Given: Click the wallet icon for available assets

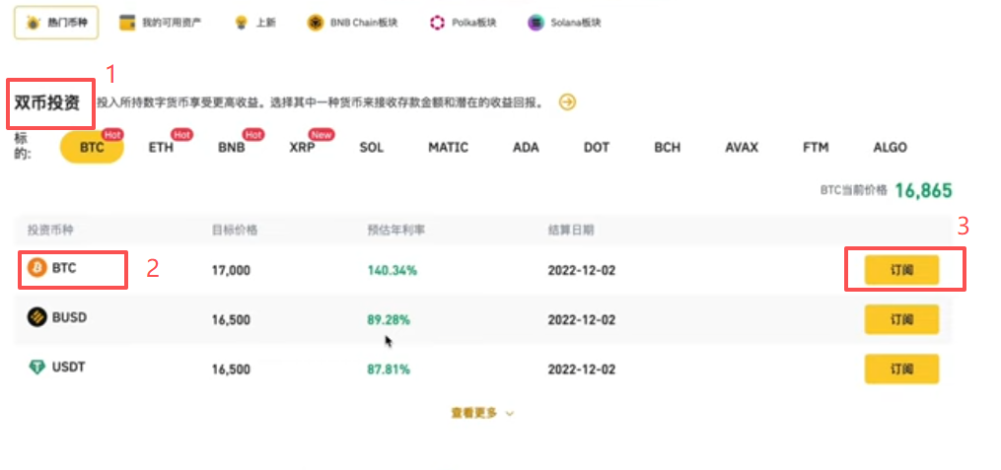Looking at the screenshot, I should [x=127, y=23].
